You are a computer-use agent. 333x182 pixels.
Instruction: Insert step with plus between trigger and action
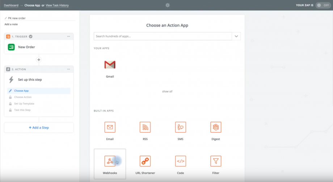point(39,60)
